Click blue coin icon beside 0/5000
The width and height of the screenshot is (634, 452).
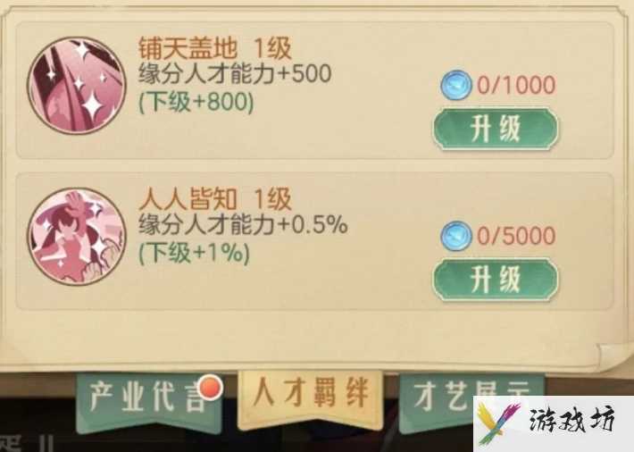[x=456, y=236]
